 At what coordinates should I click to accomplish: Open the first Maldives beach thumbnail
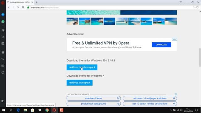[x=73, y=21]
